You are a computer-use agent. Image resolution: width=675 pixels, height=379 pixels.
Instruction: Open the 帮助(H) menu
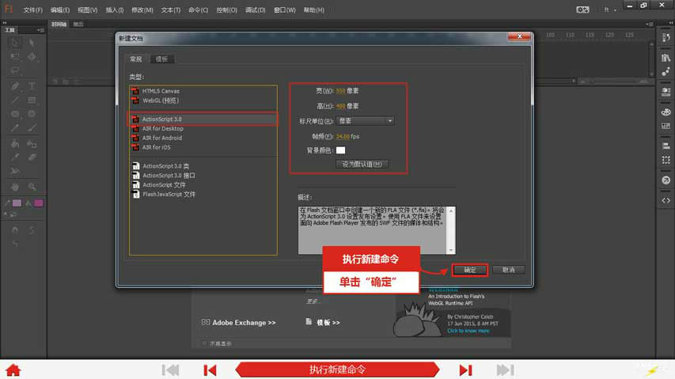click(x=314, y=10)
